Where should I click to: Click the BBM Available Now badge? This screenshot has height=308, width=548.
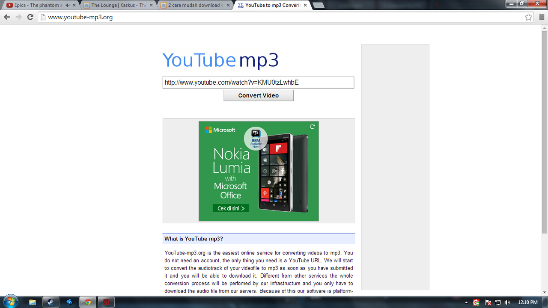point(256,138)
